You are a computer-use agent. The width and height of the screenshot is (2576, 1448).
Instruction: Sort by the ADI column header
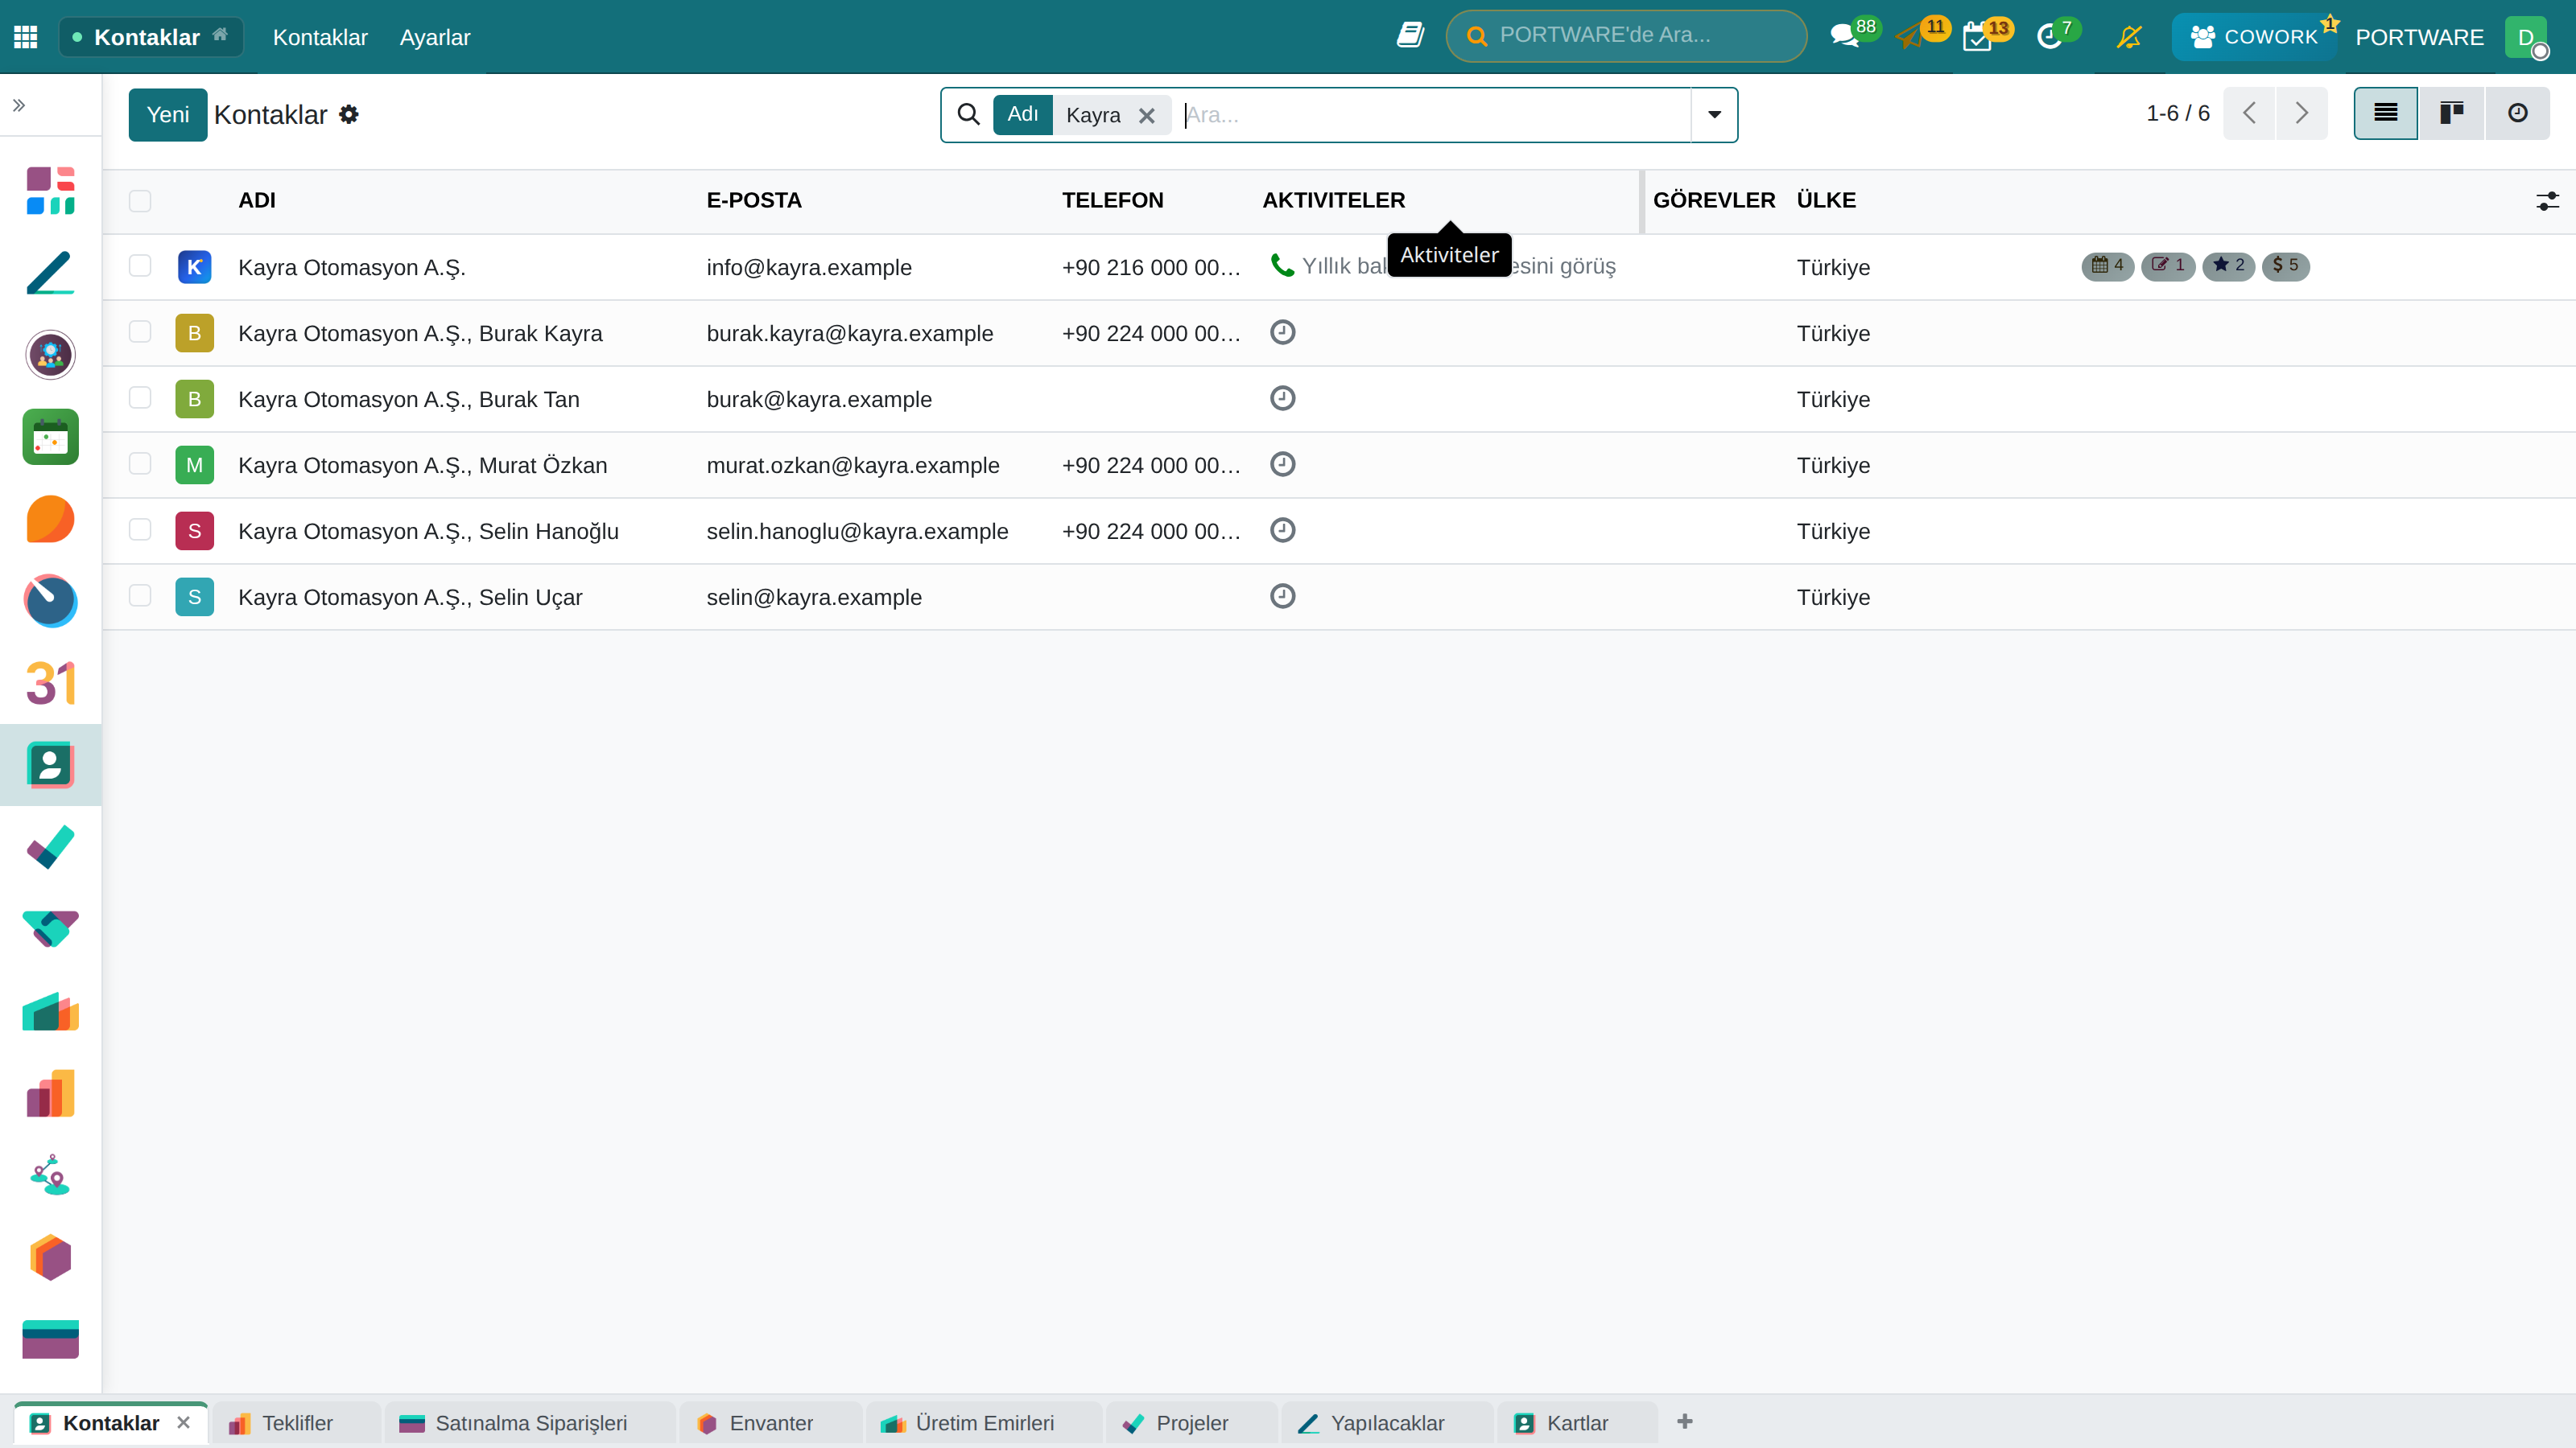tap(257, 201)
